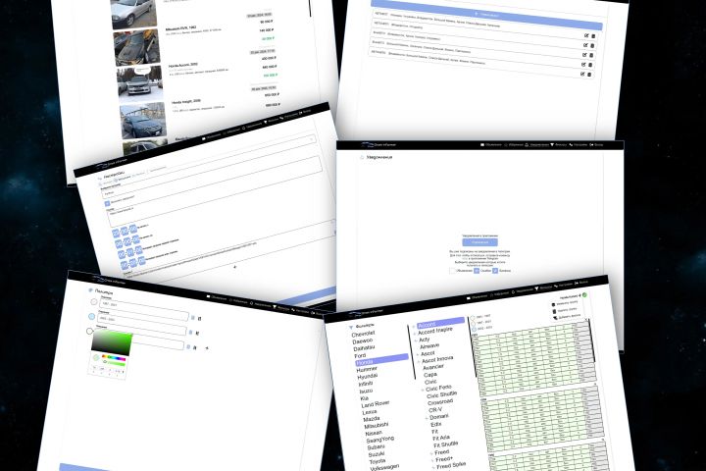This screenshot has width=706, height=471.
Task: Select Fit Aria in the model list
Action: [441, 438]
